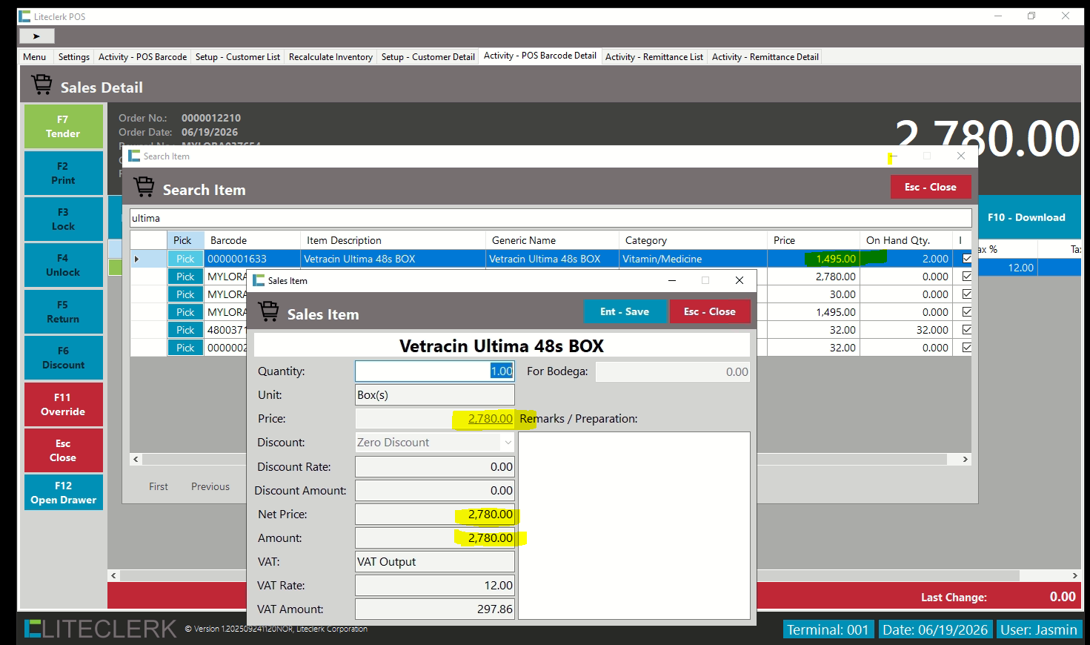The height and width of the screenshot is (645, 1090).
Task: Click the F7 Tender button
Action: (x=64, y=127)
